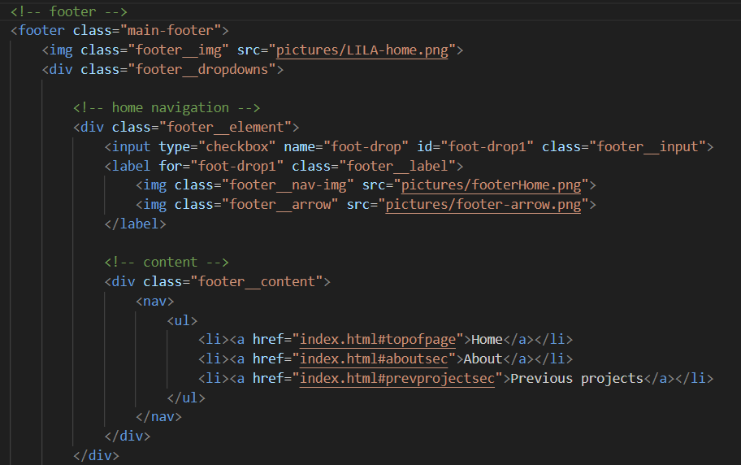This screenshot has width=741, height=465.
Task: Click the for="foot-drop1" label attribute
Action: tap(221, 166)
